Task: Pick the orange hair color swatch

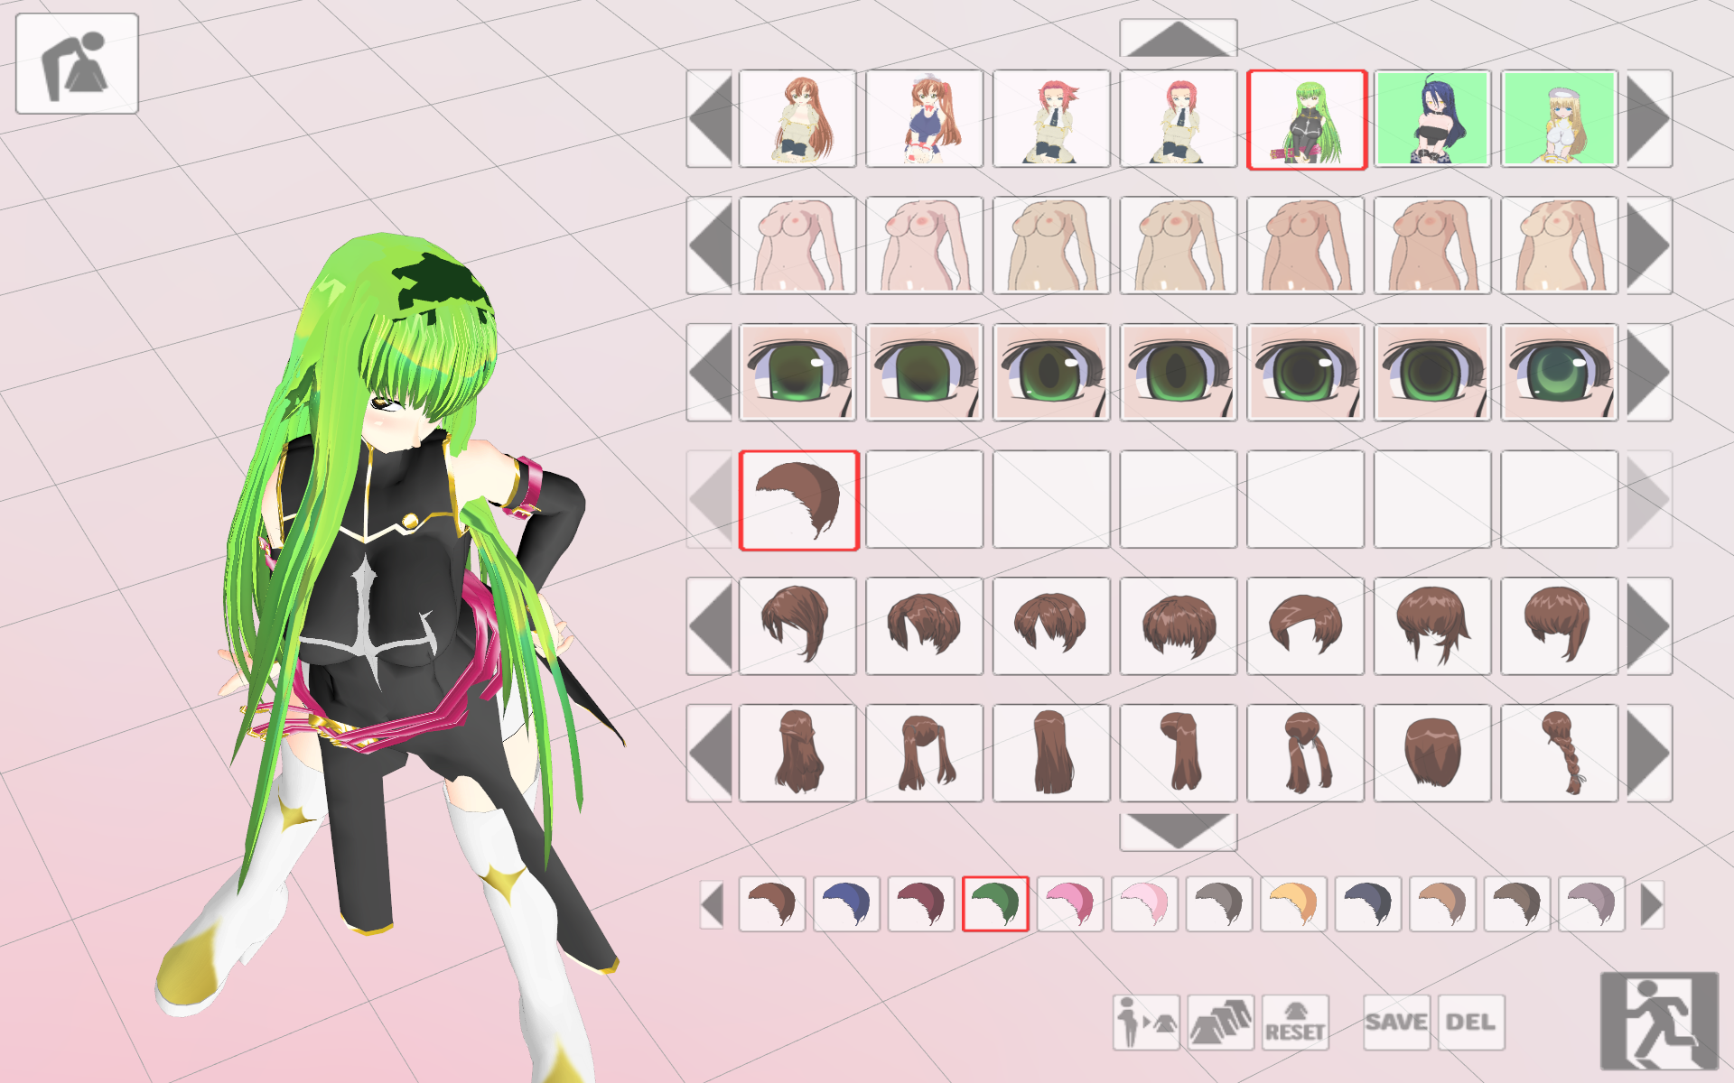Action: (1293, 903)
